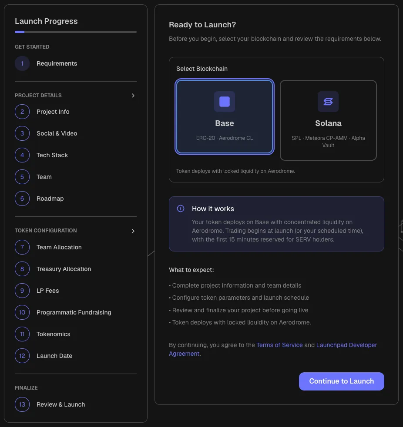Go to the Requirements step
The height and width of the screenshot is (427, 403).
point(76,63)
